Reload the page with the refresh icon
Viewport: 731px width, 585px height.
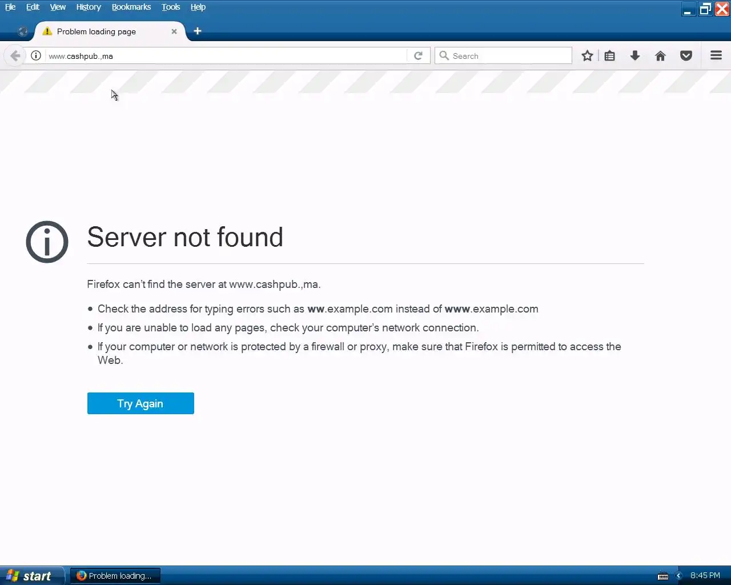pos(418,55)
